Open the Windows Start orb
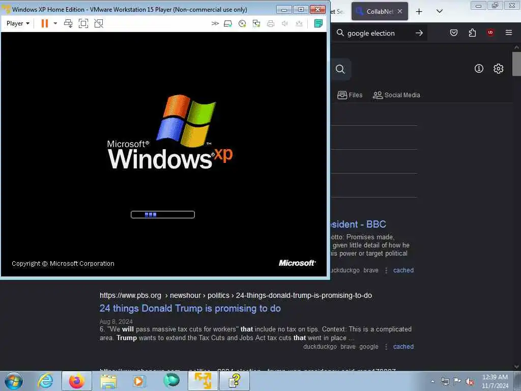The image size is (521, 391). click(14, 381)
